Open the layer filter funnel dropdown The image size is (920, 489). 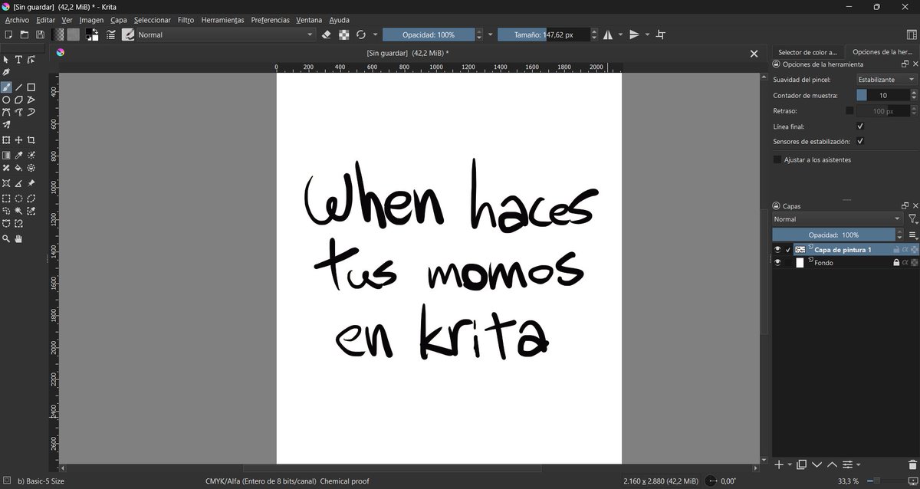[912, 219]
